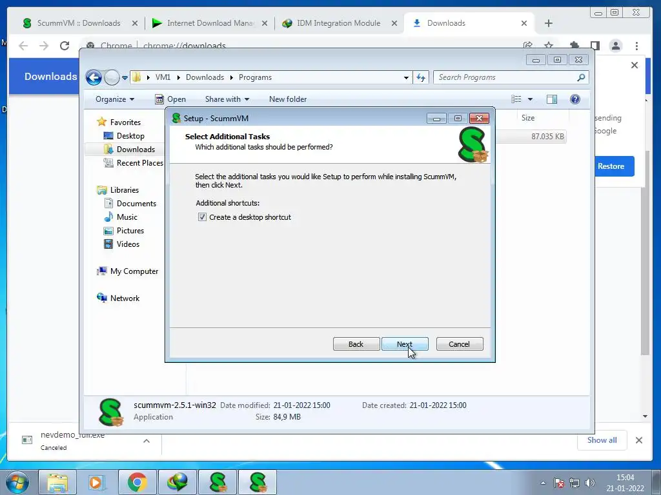Switch to Internet Download Manager tab
The image size is (661, 495).
coord(210,23)
